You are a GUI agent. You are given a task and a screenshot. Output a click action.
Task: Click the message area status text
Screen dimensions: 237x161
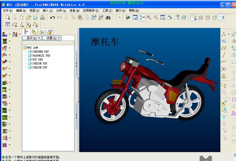[x=32, y=157]
